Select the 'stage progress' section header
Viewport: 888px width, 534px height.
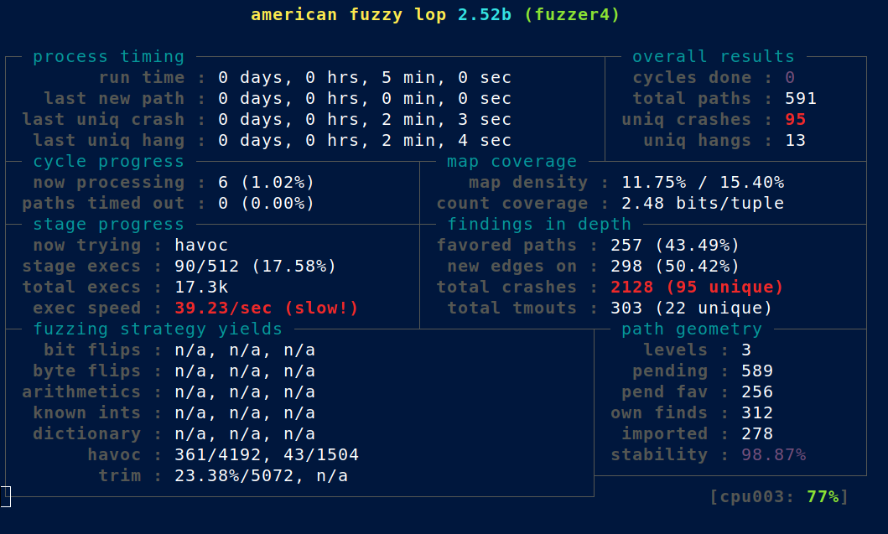[109, 224]
